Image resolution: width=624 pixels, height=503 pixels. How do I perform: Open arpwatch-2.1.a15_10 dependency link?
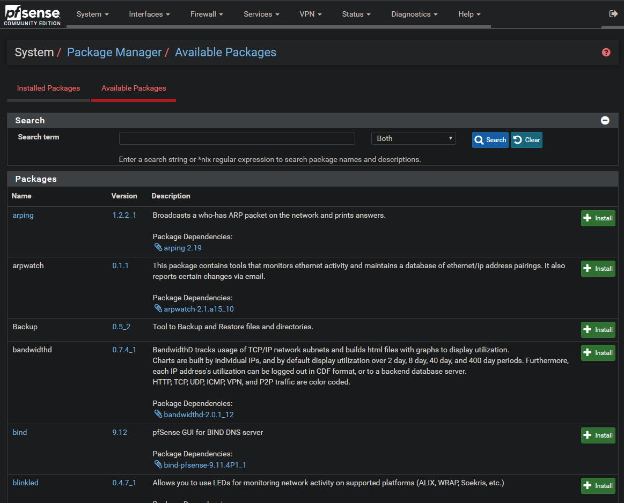(199, 309)
